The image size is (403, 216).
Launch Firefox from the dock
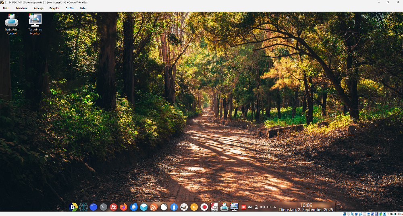(x=124, y=207)
